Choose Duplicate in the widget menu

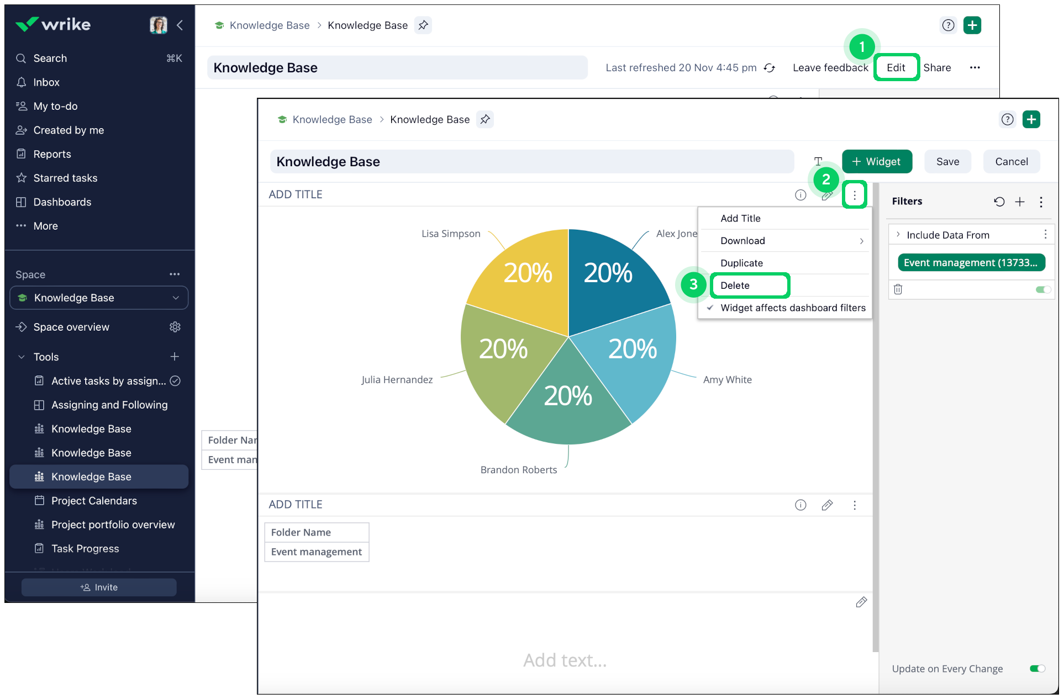click(741, 263)
